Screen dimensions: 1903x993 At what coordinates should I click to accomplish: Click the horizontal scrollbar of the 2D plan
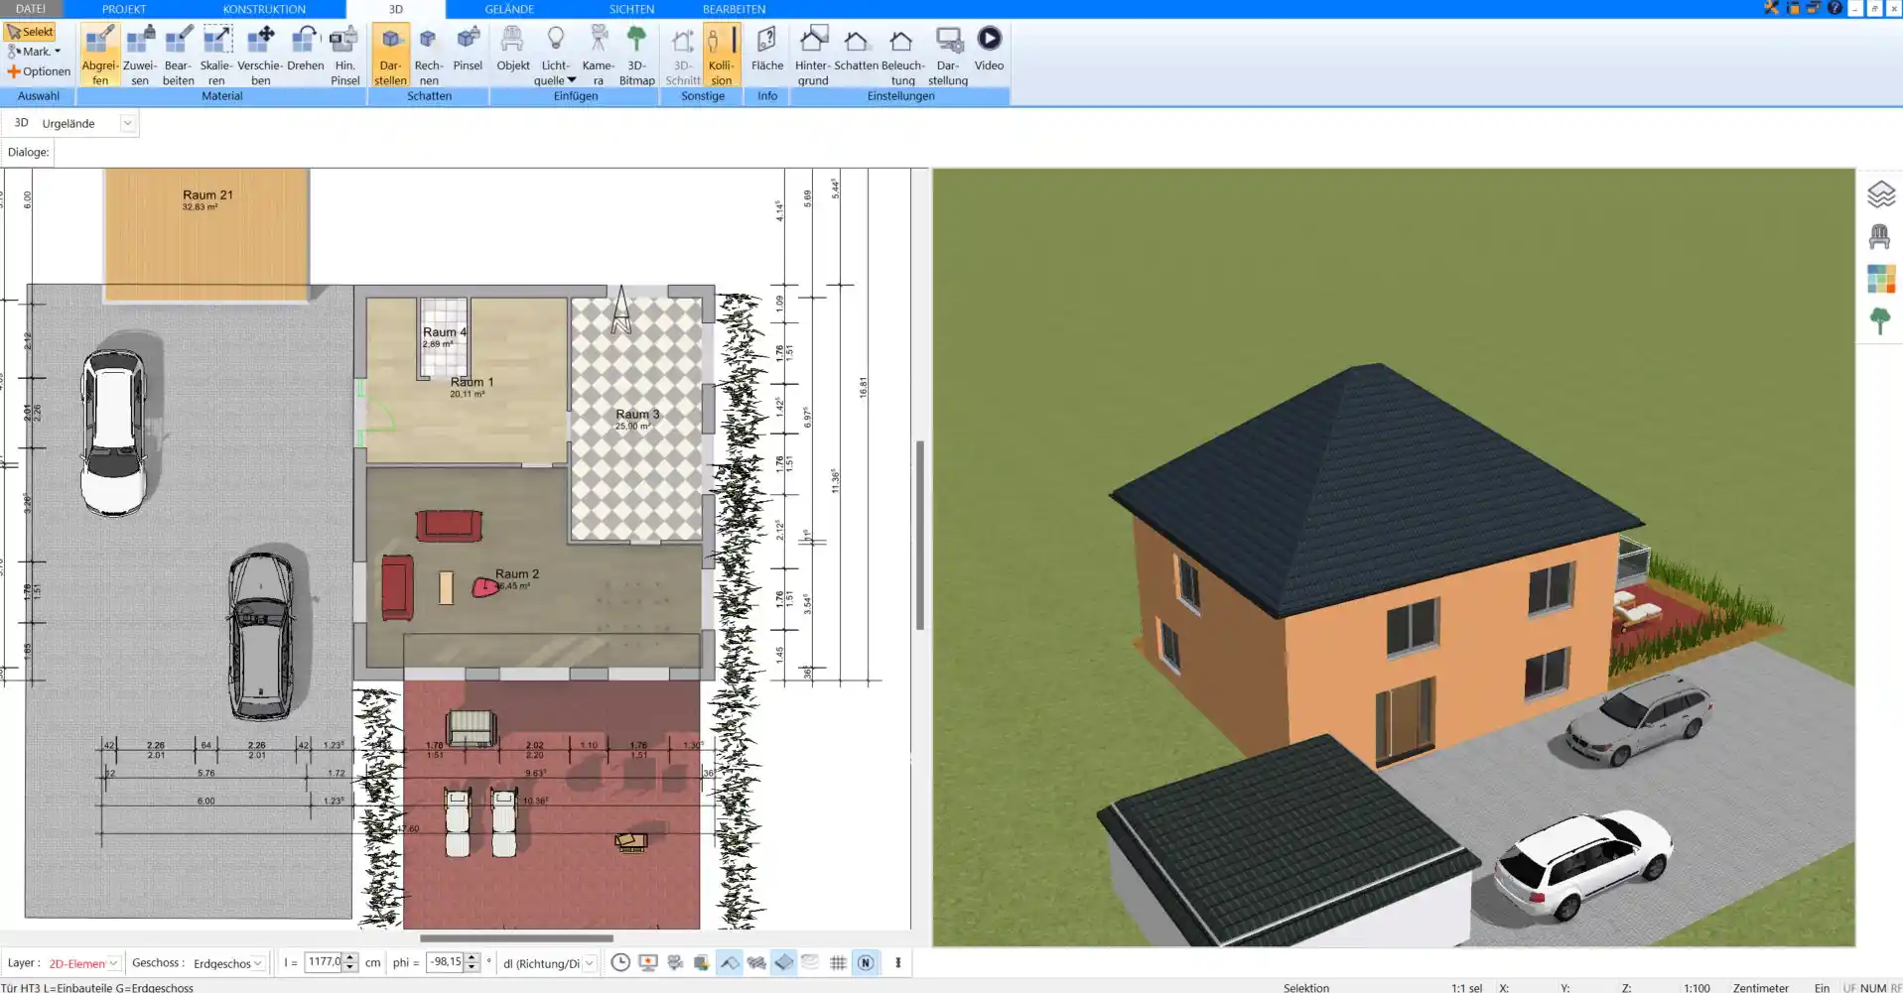[516, 937]
